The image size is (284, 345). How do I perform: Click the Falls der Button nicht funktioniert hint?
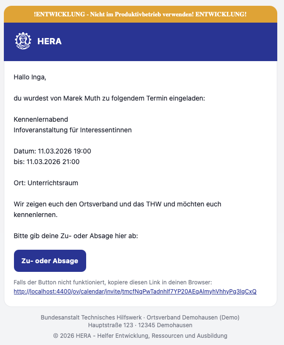coord(113,282)
